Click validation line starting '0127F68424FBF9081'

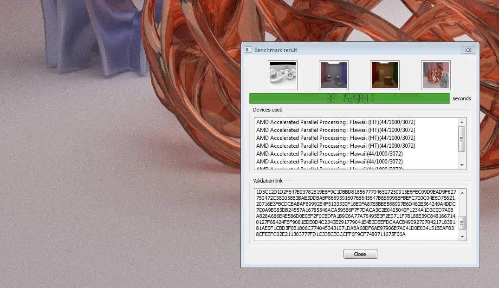pyautogui.click(x=356, y=222)
